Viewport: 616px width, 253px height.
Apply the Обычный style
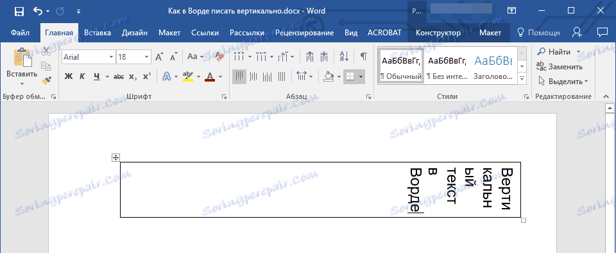click(x=400, y=65)
